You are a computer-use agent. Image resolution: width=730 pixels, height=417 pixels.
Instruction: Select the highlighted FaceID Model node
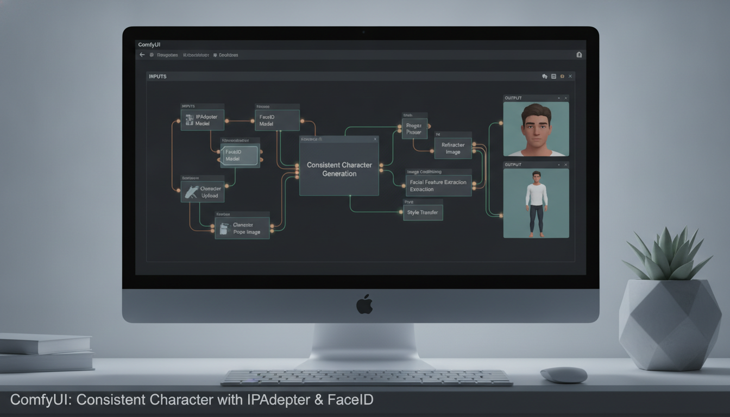pos(240,155)
